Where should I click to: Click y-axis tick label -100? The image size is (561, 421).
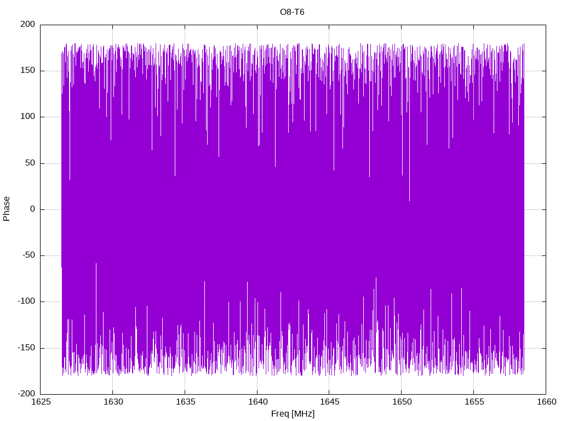pos(26,301)
